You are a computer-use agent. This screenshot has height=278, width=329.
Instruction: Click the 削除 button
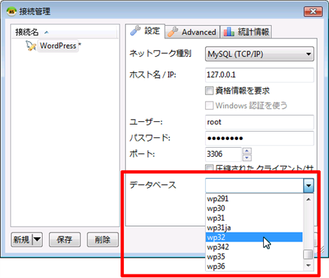click(x=103, y=239)
